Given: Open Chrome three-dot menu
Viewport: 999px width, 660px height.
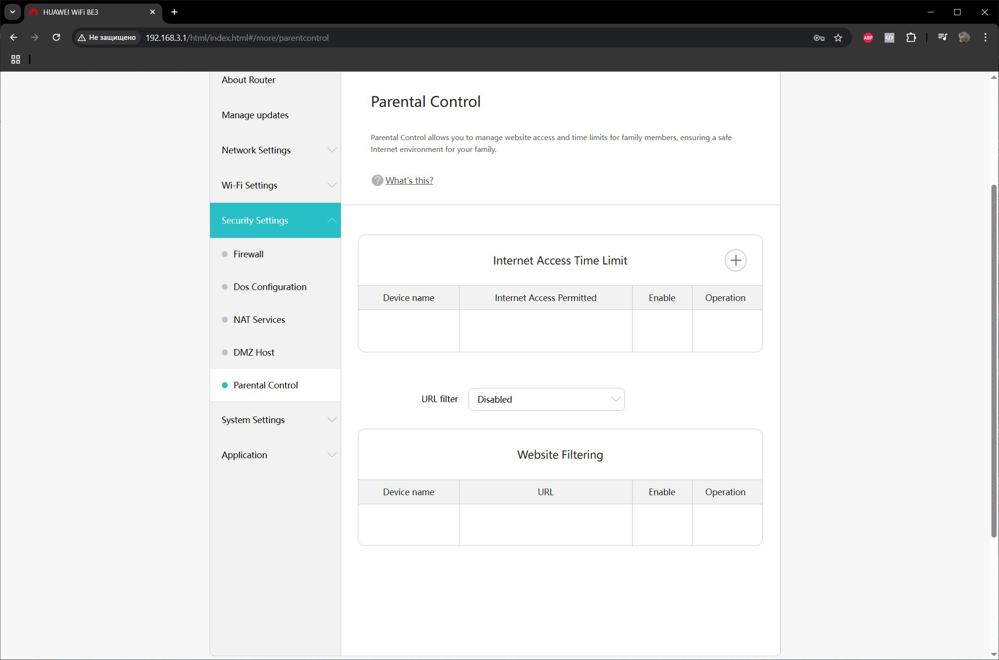Looking at the screenshot, I should click(x=985, y=38).
